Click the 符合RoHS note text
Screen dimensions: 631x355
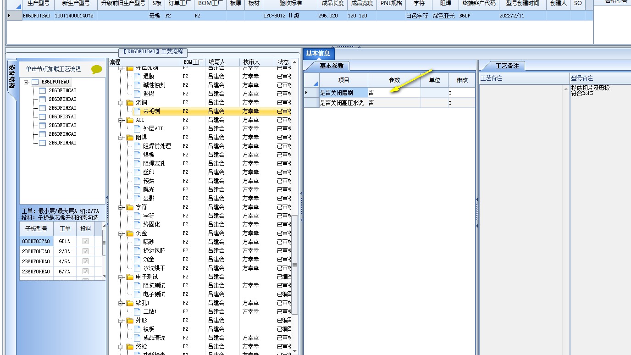(582, 94)
